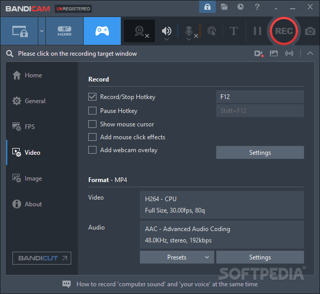This screenshot has height=294, width=320.
Task: Go to the Home tab
Action: [27, 75]
